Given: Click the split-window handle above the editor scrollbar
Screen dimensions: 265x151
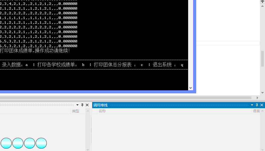Looking at the screenshot, I should point(262,1).
